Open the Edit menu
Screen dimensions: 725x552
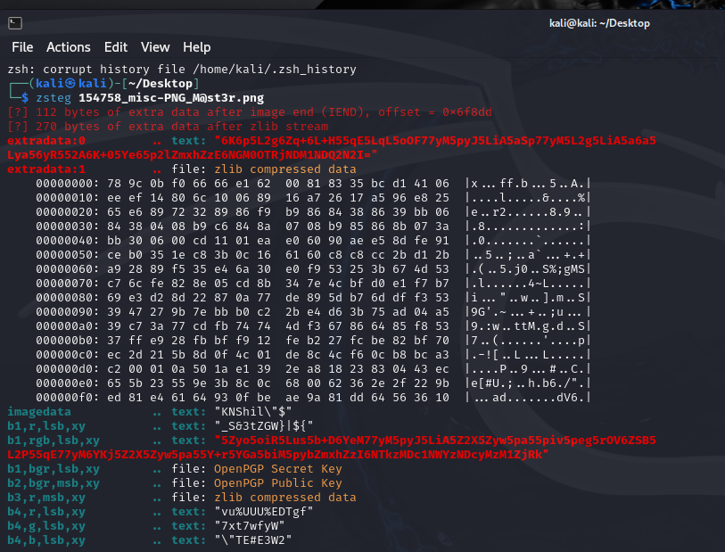[116, 46]
